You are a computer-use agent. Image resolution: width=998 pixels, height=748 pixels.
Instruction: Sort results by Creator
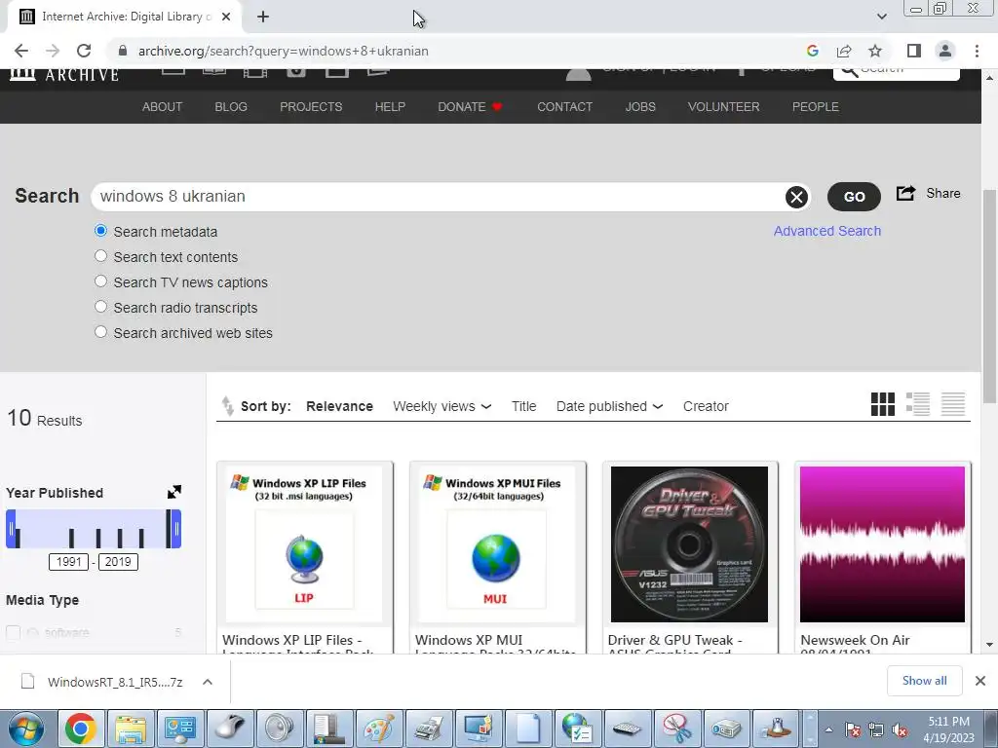[706, 406]
